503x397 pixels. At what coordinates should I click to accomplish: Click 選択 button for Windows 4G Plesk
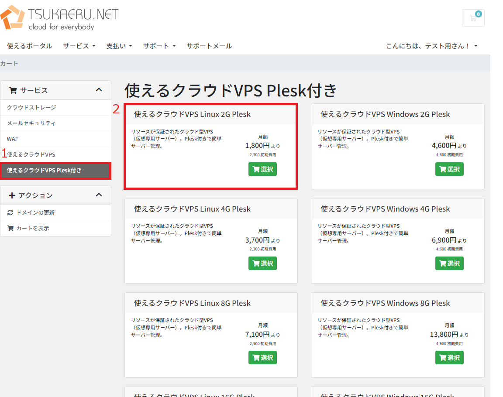click(x=449, y=264)
